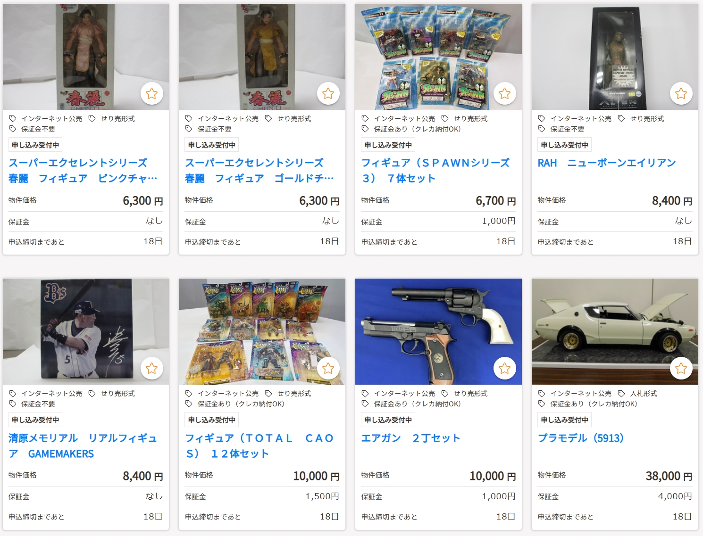Open エアガン 2丁セット listing link
This screenshot has height=536, width=703.
pyautogui.click(x=410, y=438)
